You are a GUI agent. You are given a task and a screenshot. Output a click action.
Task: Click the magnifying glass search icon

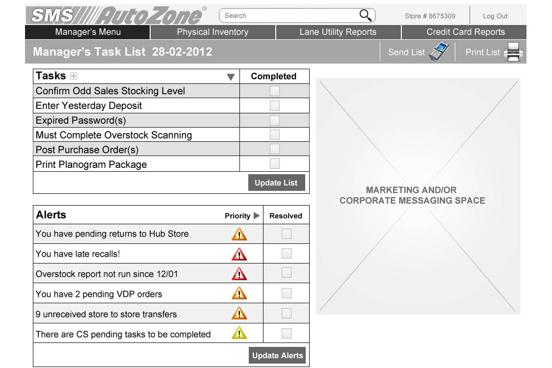pos(366,16)
